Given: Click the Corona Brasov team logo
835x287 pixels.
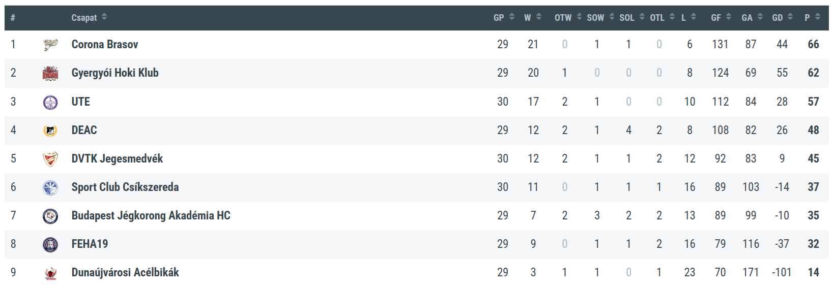Looking at the screenshot, I should pos(50,45).
